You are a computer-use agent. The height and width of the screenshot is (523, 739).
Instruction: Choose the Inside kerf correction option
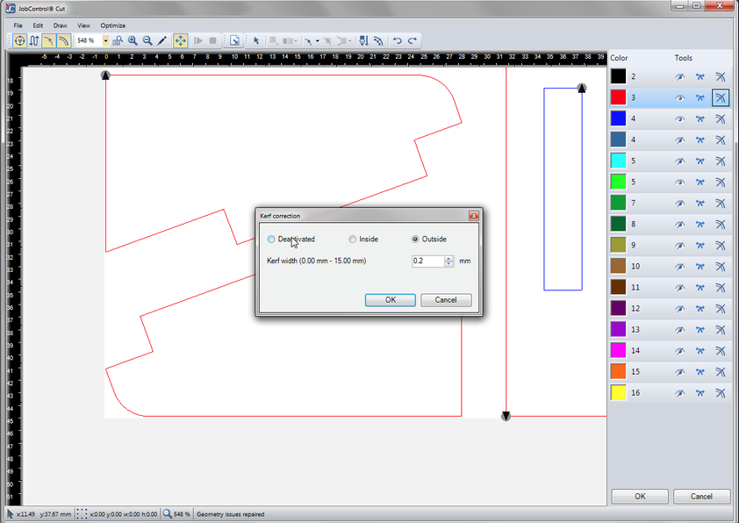[x=353, y=240]
